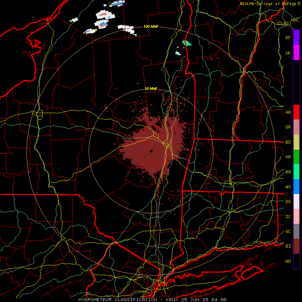The height and width of the screenshot is (302, 302).
Task: Click the "UK" legend label
Action: click(288, 53)
